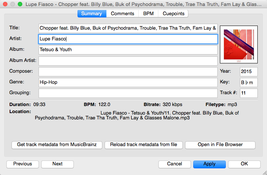This screenshot has height=175, width=267.
Task: Go to the Next track
Action: [57, 164]
